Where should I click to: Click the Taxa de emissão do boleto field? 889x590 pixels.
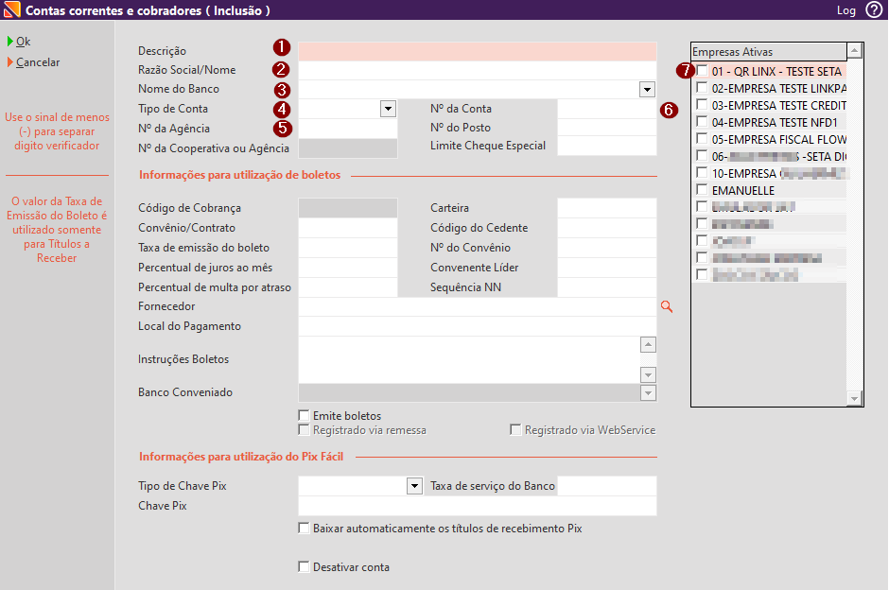point(347,248)
